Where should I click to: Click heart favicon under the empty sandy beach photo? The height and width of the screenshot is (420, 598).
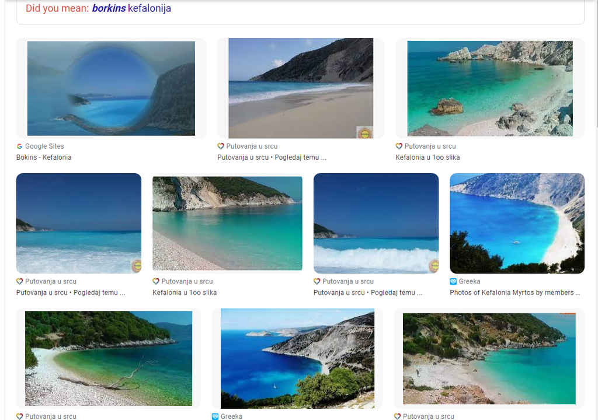[220, 146]
